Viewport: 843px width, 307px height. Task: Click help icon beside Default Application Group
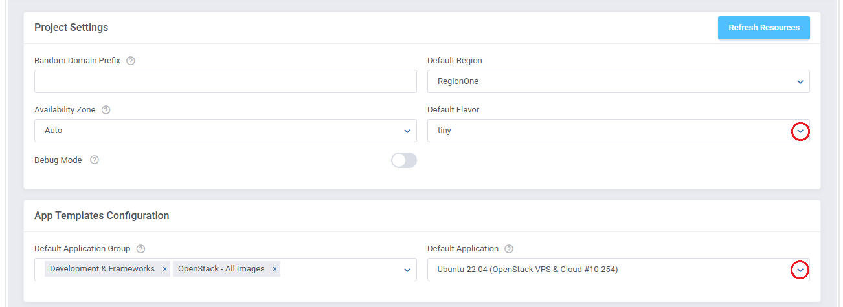141,249
